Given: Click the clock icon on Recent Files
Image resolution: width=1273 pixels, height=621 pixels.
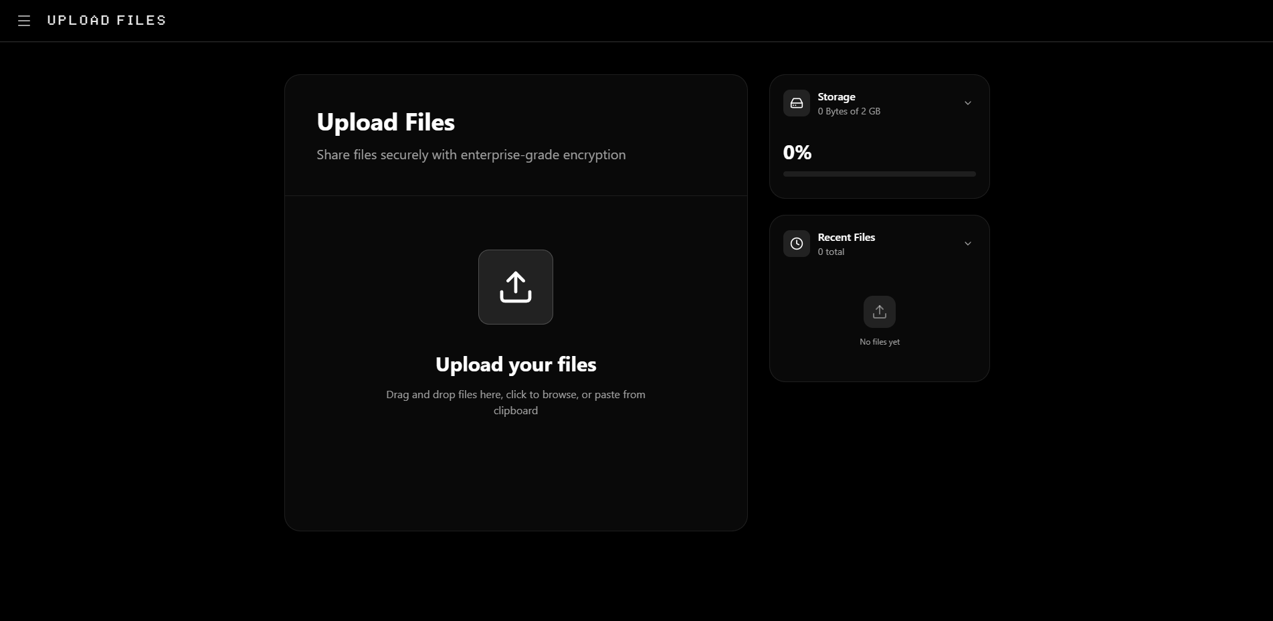Looking at the screenshot, I should (x=797, y=244).
